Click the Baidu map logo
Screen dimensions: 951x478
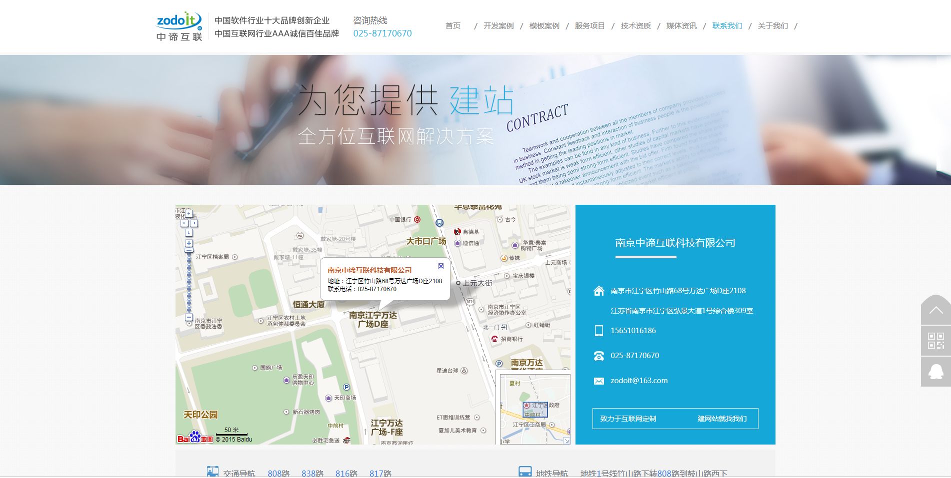(195, 438)
